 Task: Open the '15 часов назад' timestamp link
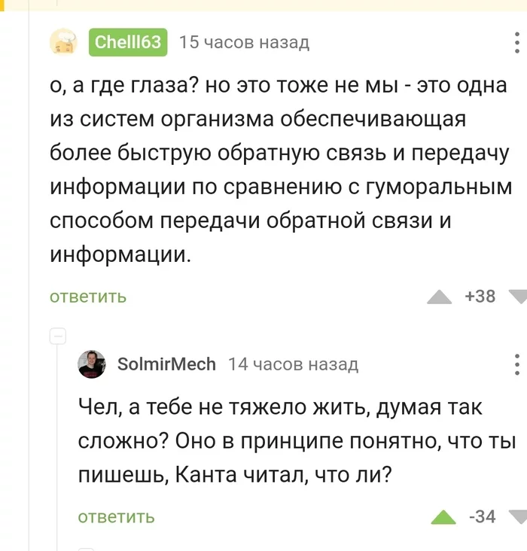tap(245, 42)
